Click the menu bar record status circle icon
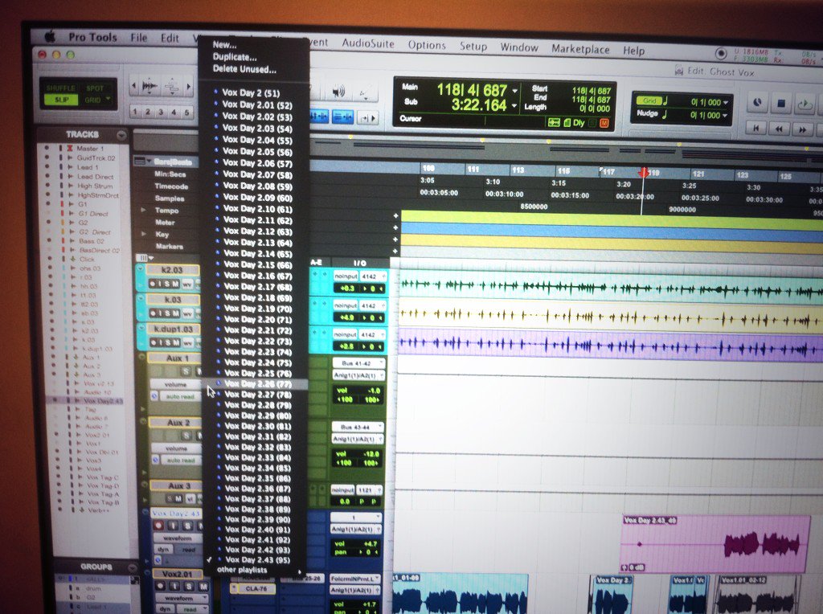The height and width of the screenshot is (614, 823). pos(721,54)
